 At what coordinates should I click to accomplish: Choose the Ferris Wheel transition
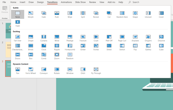pyautogui.click(x=31, y=71)
